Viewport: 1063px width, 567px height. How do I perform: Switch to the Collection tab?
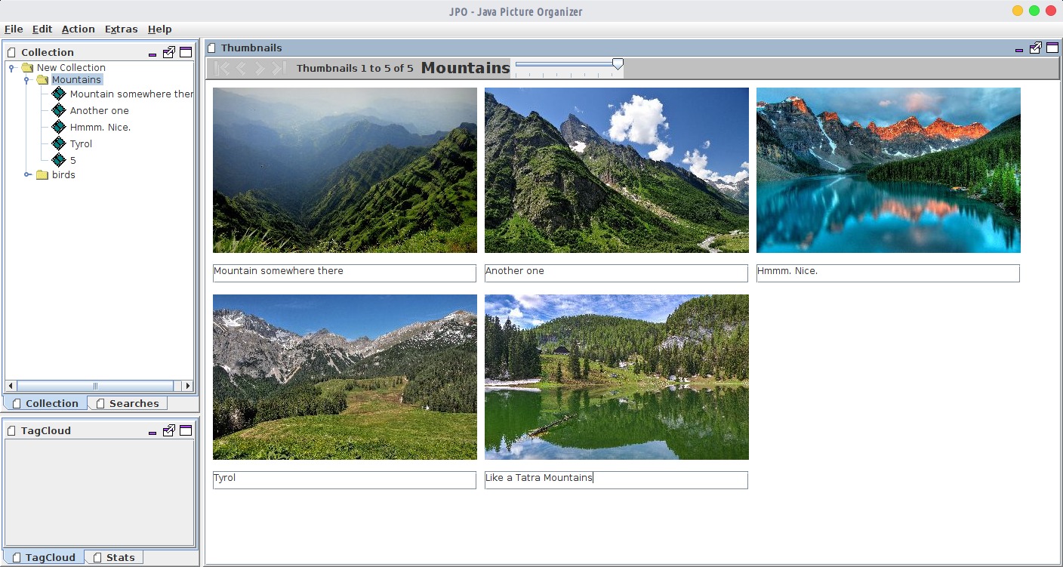tap(45, 403)
